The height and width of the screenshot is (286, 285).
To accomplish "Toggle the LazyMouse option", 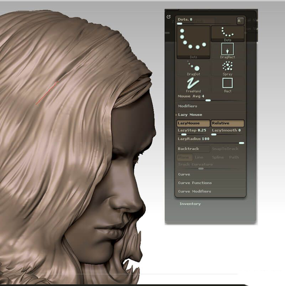I will click(193, 123).
